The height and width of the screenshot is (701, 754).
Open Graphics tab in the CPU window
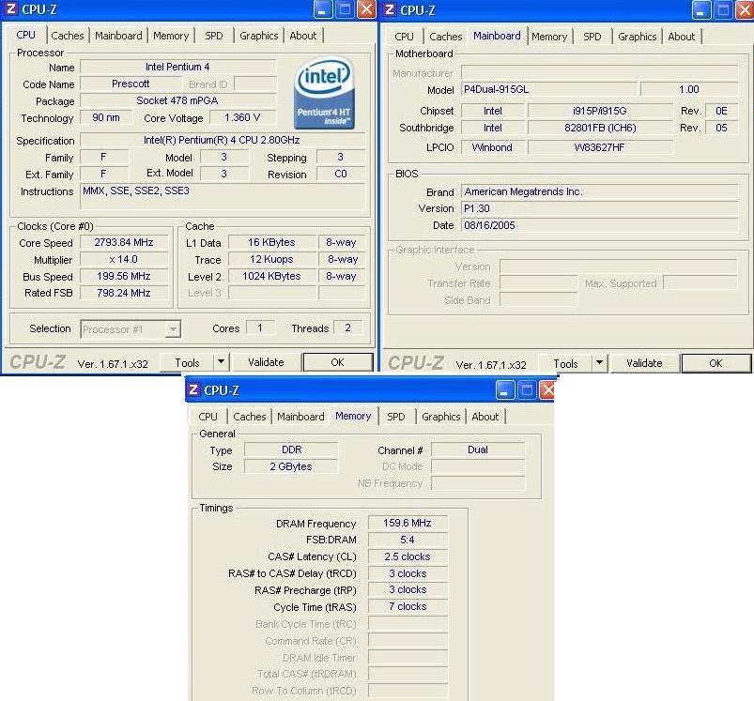coord(259,36)
